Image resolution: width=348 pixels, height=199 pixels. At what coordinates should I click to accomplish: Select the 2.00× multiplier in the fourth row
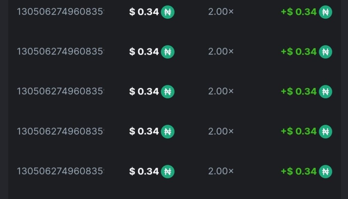pos(221,132)
